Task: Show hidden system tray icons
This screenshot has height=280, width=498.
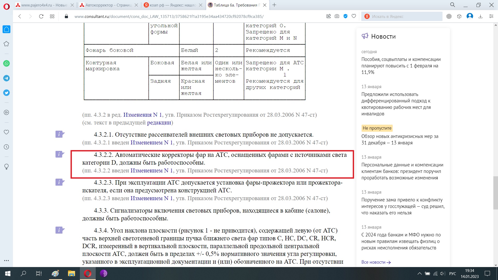Action: (x=419, y=274)
